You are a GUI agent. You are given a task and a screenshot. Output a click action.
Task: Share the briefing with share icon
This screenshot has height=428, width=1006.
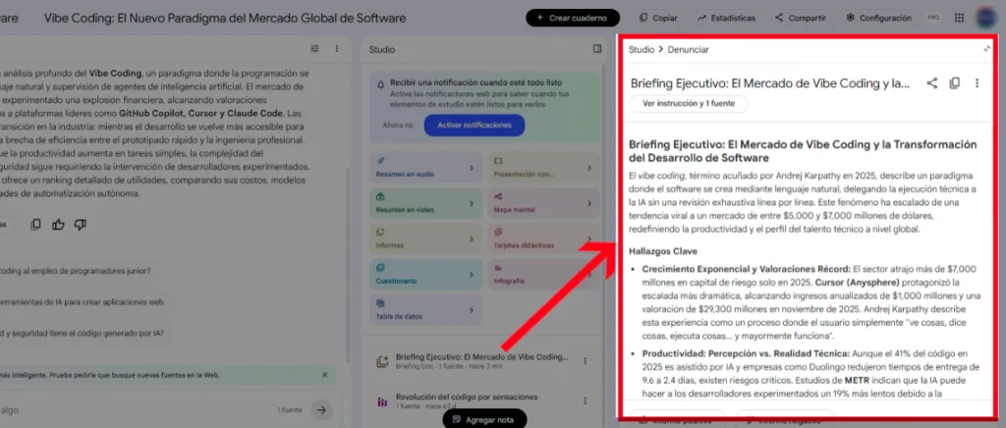click(x=932, y=82)
